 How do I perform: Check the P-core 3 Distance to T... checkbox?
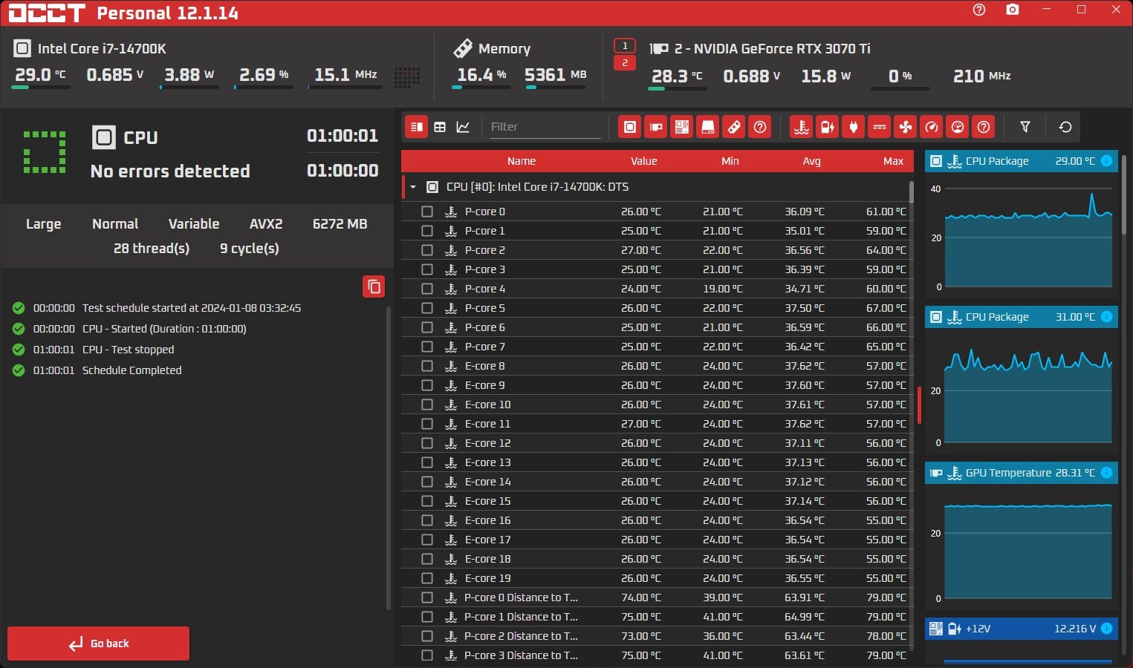[x=427, y=655]
